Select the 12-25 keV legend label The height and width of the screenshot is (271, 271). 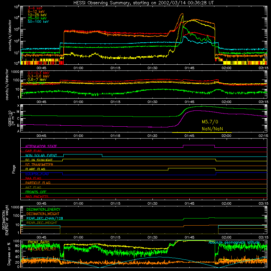37,15
